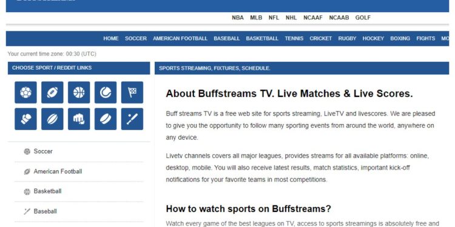This screenshot has width=455, height=227.
Task: Open the NHL league link
Action: click(291, 18)
